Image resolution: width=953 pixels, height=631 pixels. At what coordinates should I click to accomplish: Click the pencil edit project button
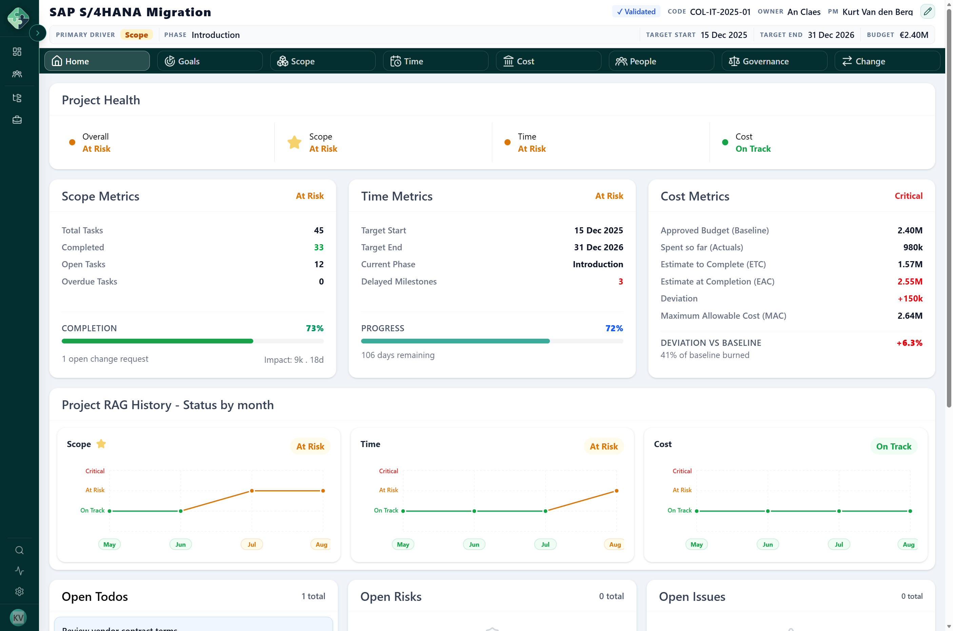click(928, 12)
